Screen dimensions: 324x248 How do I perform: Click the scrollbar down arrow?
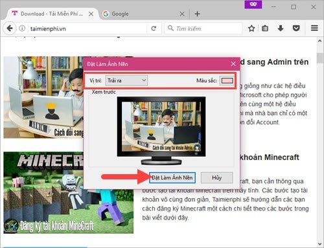319,244
